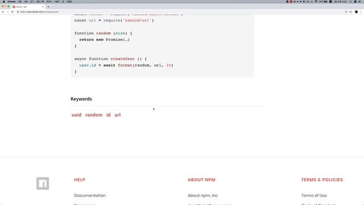This screenshot has height=205, width=364.
Task: Open the Apple menu
Action: pos(4,2)
